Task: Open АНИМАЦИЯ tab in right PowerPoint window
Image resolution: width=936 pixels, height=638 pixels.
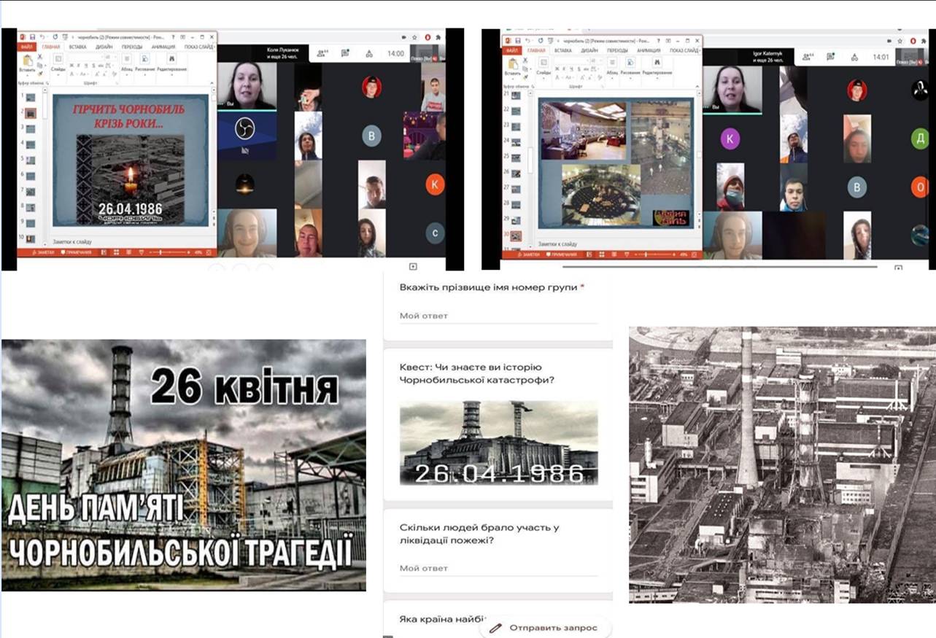Action: click(649, 50)
